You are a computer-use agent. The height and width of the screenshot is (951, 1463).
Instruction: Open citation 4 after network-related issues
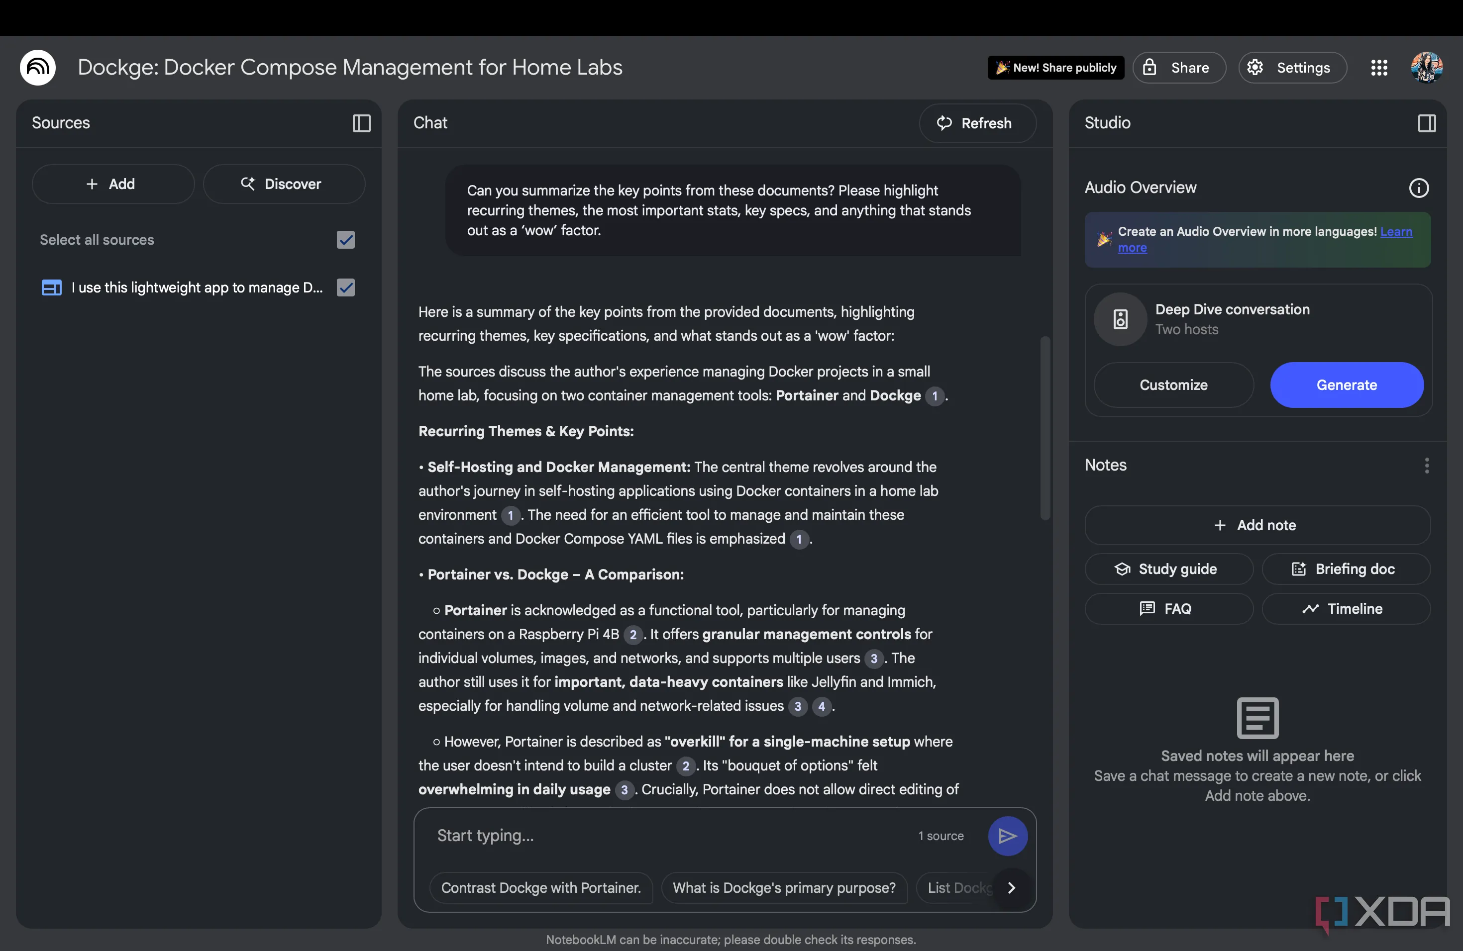(x=821, y=706)
